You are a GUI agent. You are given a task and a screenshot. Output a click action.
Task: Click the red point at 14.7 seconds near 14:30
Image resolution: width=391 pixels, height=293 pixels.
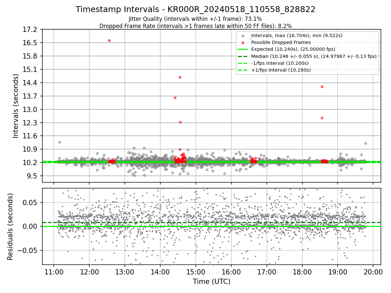click(x=180, y=77)
